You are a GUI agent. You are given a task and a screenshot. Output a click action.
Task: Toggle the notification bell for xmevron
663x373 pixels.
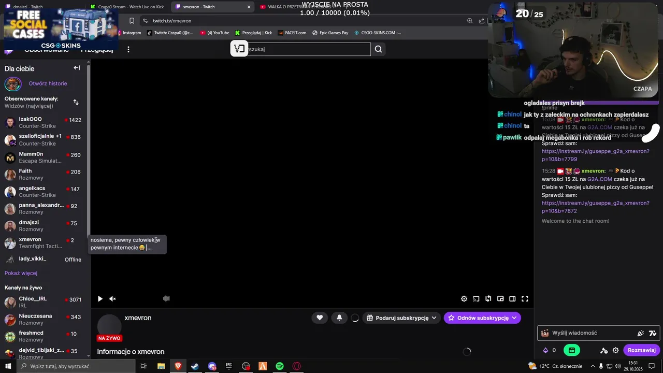tap(339, 318)
